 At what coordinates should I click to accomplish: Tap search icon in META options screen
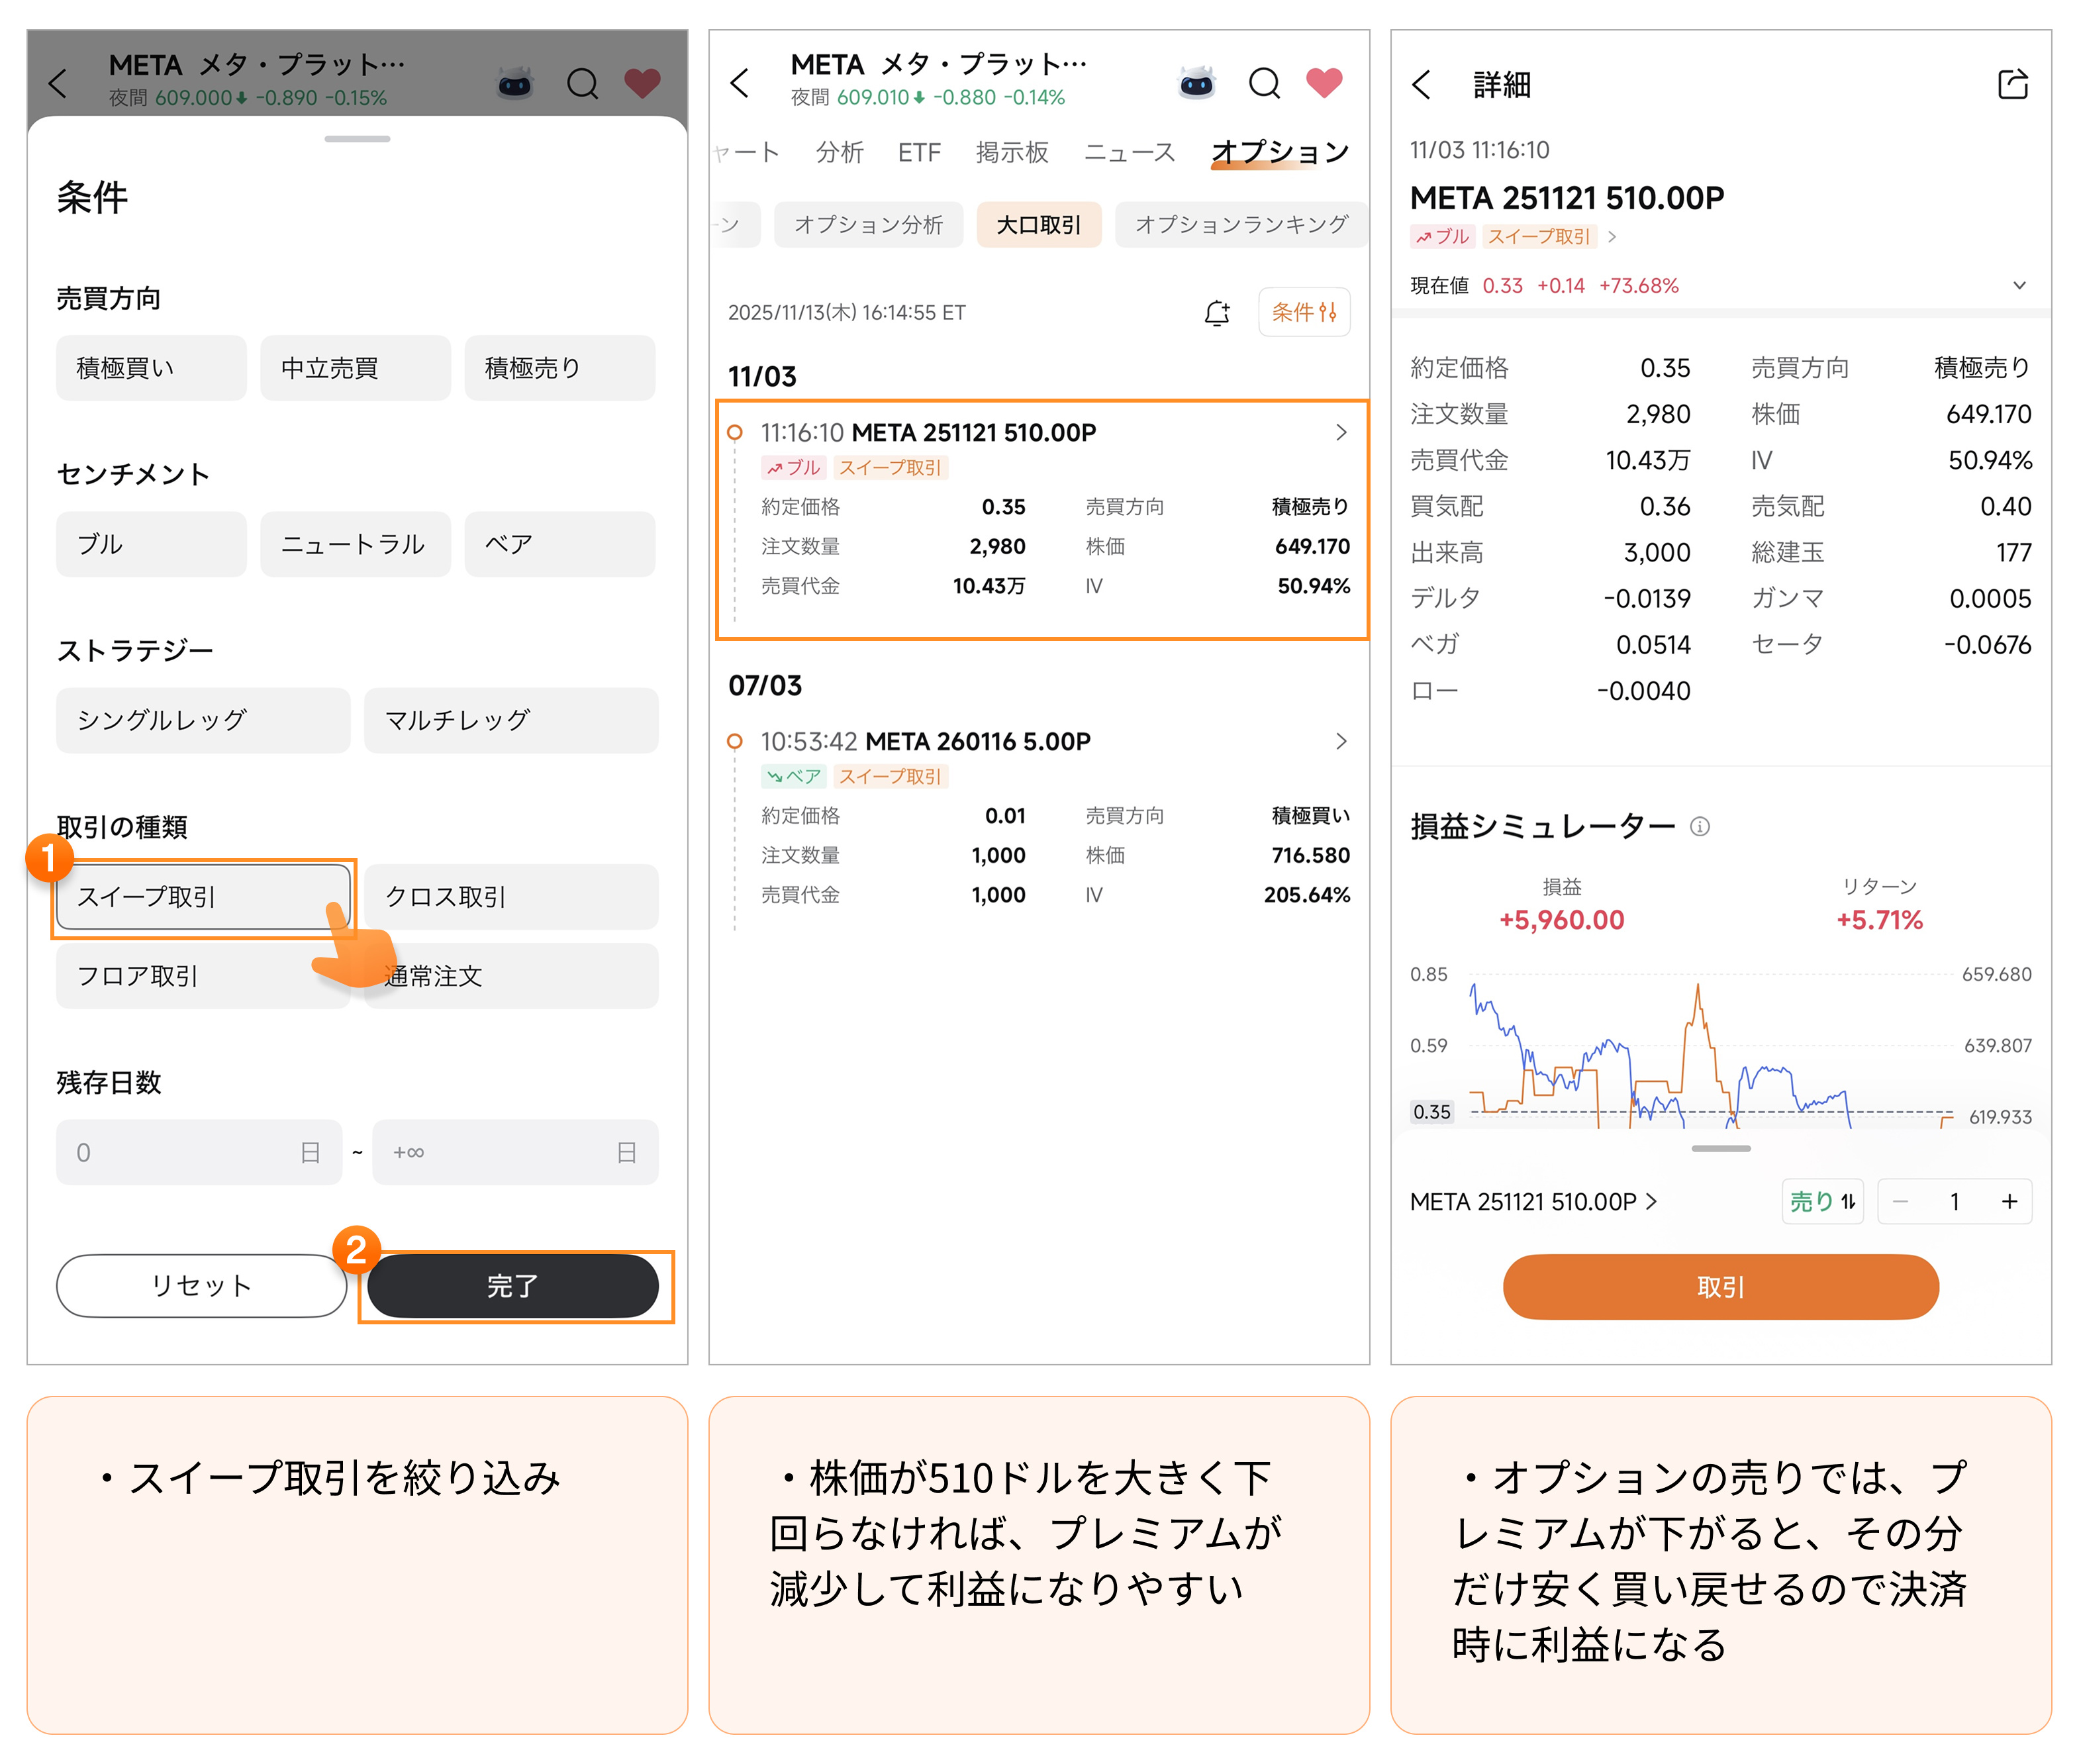tap(1264, 83)
